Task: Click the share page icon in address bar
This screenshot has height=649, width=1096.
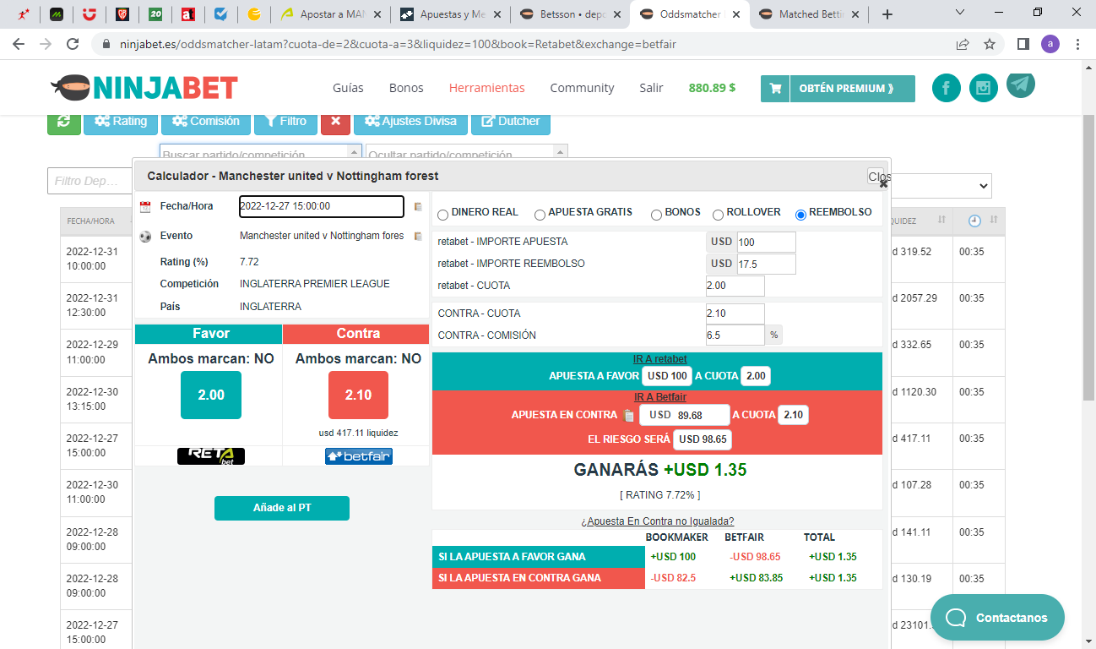Action: (x=963, y=44)
